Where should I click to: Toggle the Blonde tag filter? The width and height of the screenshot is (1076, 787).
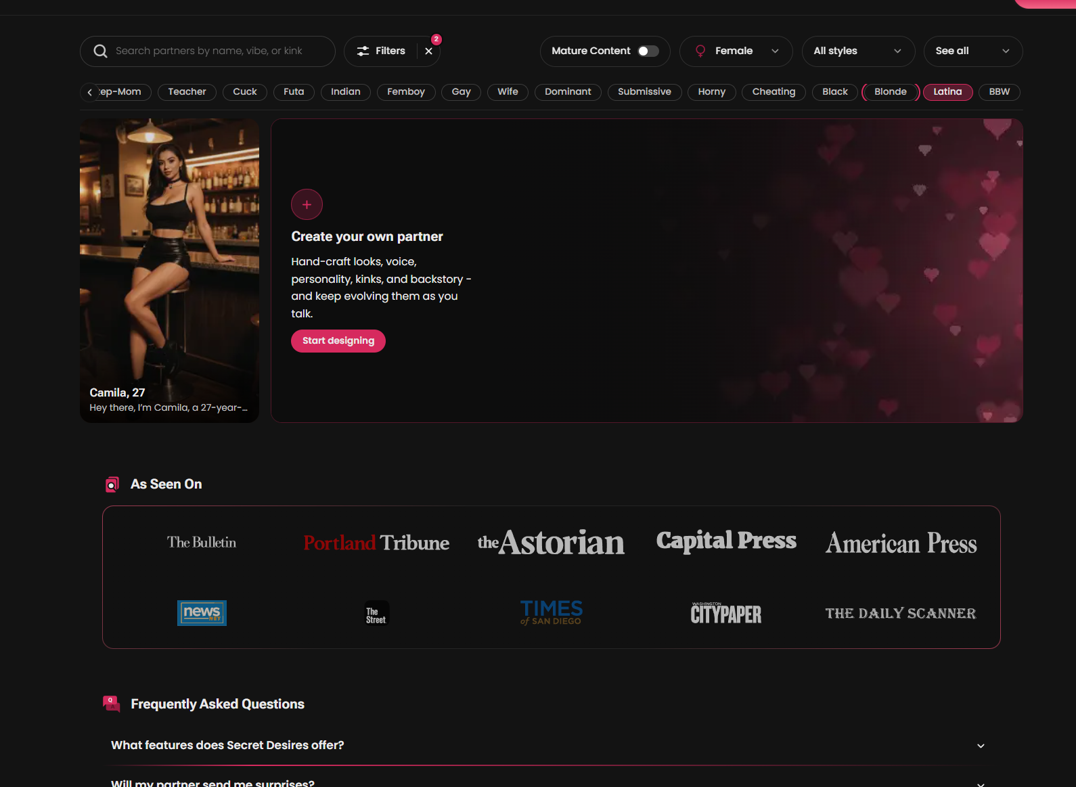pos(891,92)
